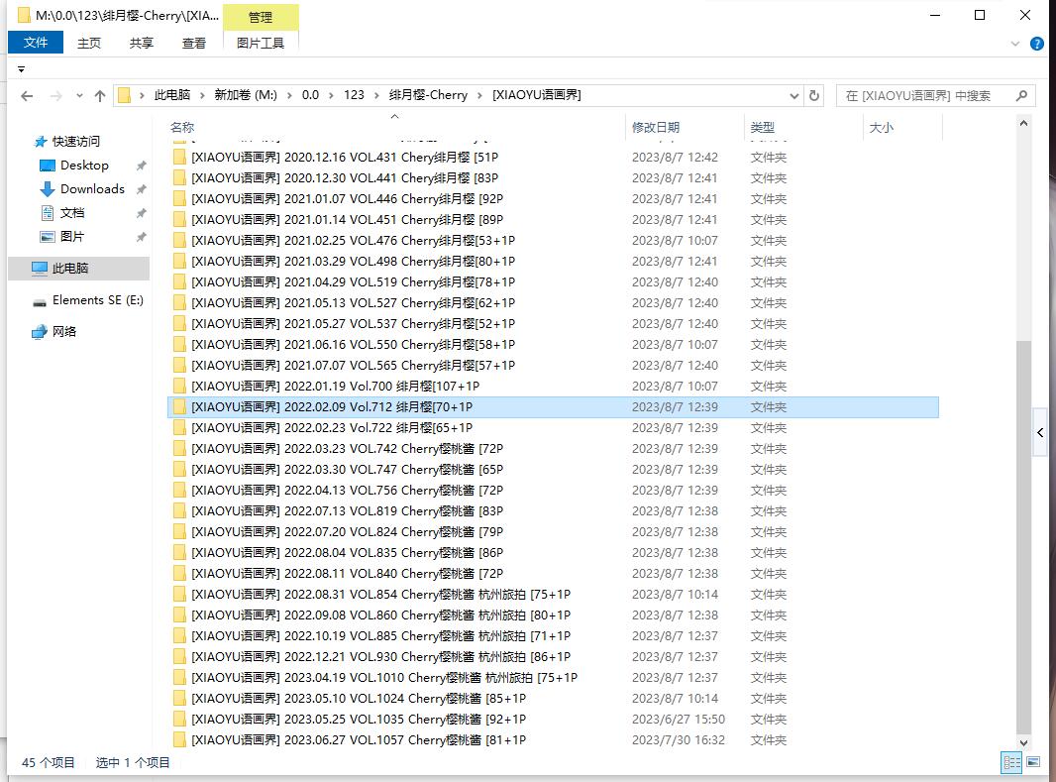The width and height of the screenshot is (1056, 782).
Task: Expand address bar history dropdown
Action: point(794,96)
